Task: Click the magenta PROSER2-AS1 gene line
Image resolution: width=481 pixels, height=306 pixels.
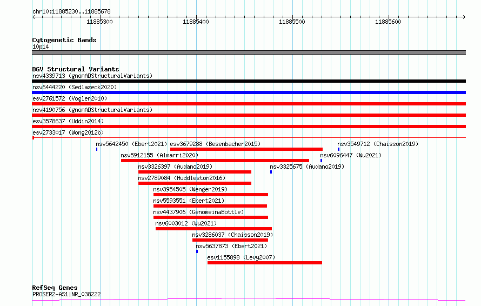Action: [249, 300]
